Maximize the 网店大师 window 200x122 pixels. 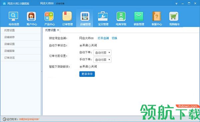click(189, 3)
